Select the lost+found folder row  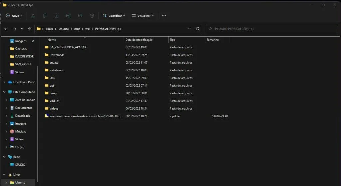(x=137, y=70)
